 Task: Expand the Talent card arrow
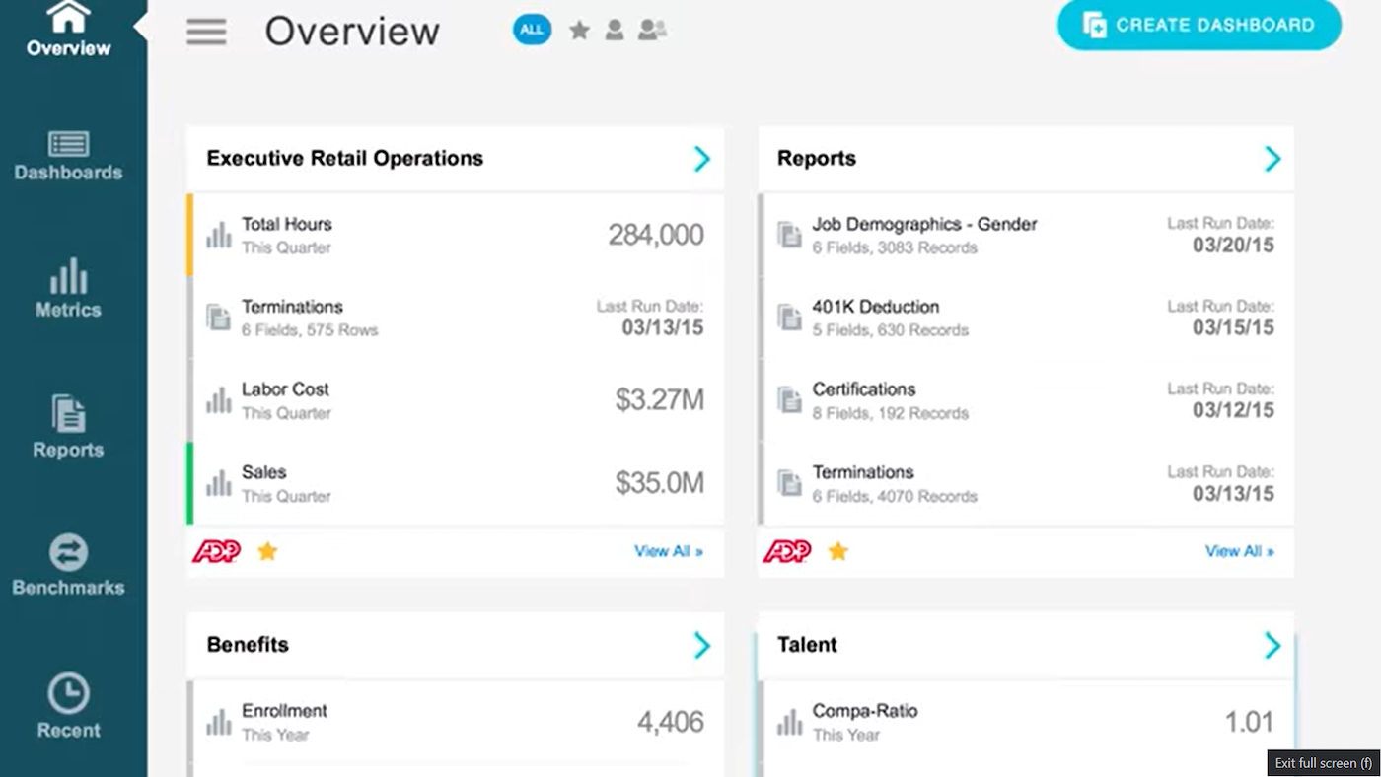pyautogui.click(x=1272, y=645)
